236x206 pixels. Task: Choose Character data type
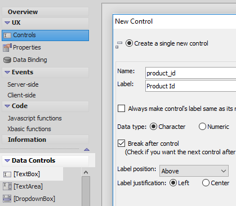[x=153, y=127]
